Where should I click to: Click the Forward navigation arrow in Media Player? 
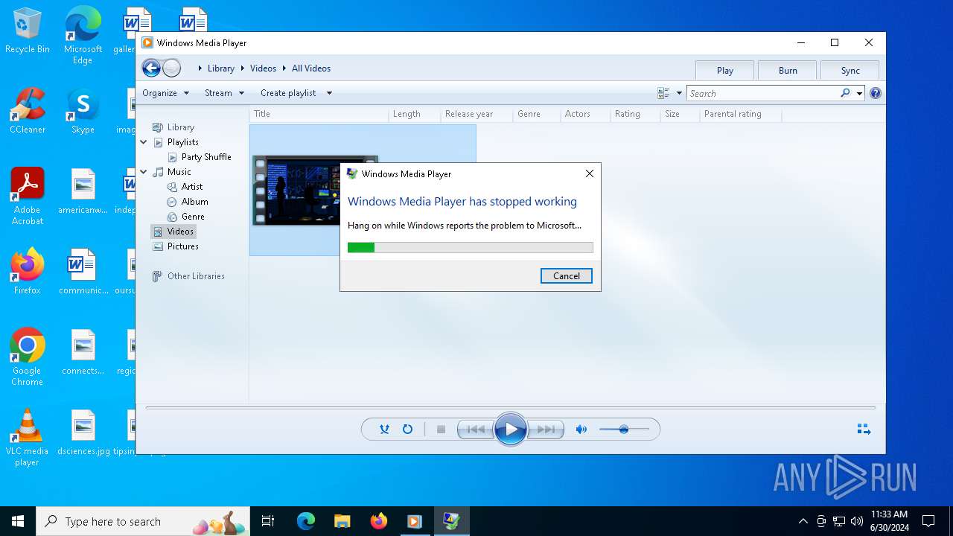coord(171,68)
